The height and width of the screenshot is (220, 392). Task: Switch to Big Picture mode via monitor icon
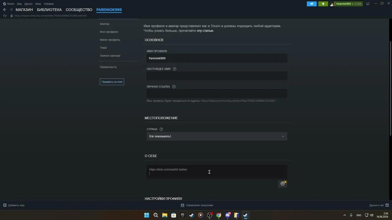click(368, 4)
